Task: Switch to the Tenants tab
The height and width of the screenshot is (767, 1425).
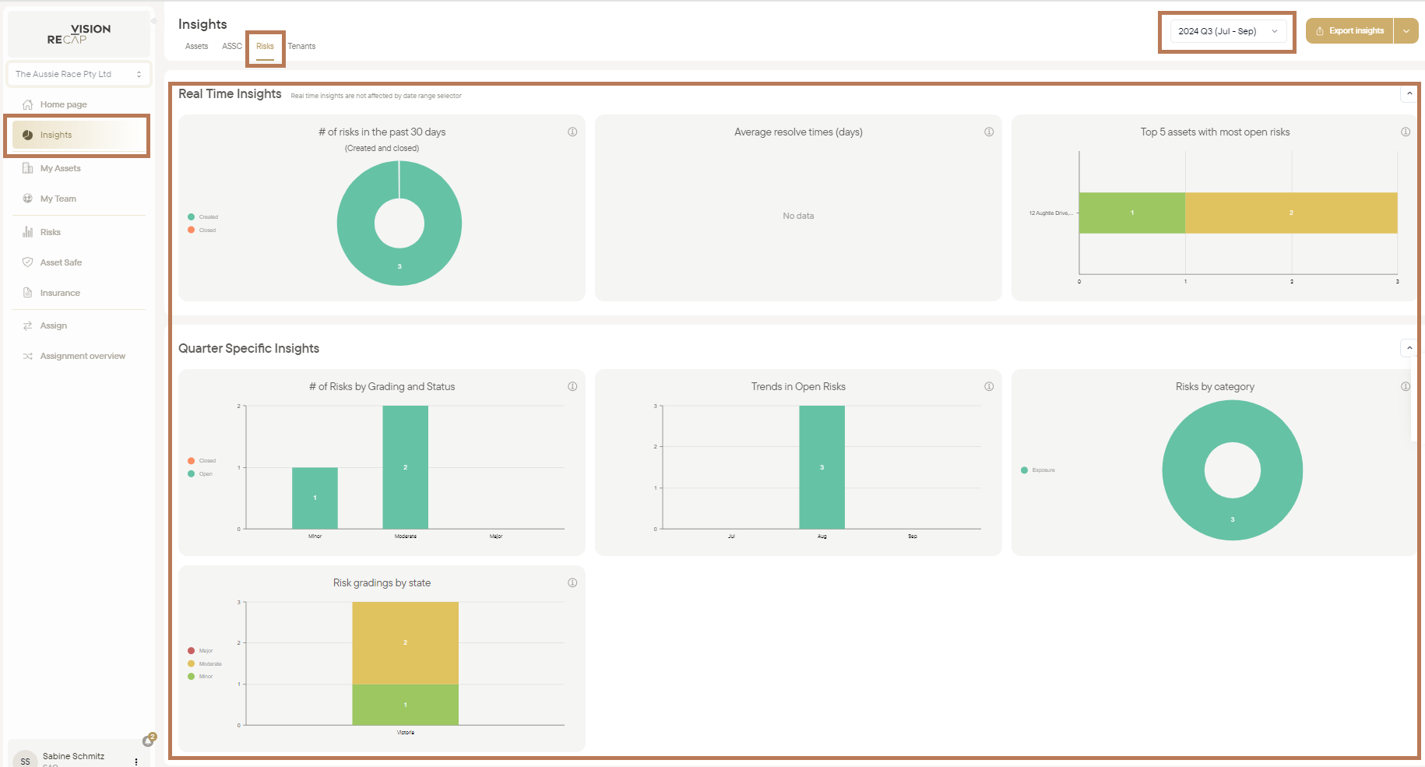Action: (301, 47)
